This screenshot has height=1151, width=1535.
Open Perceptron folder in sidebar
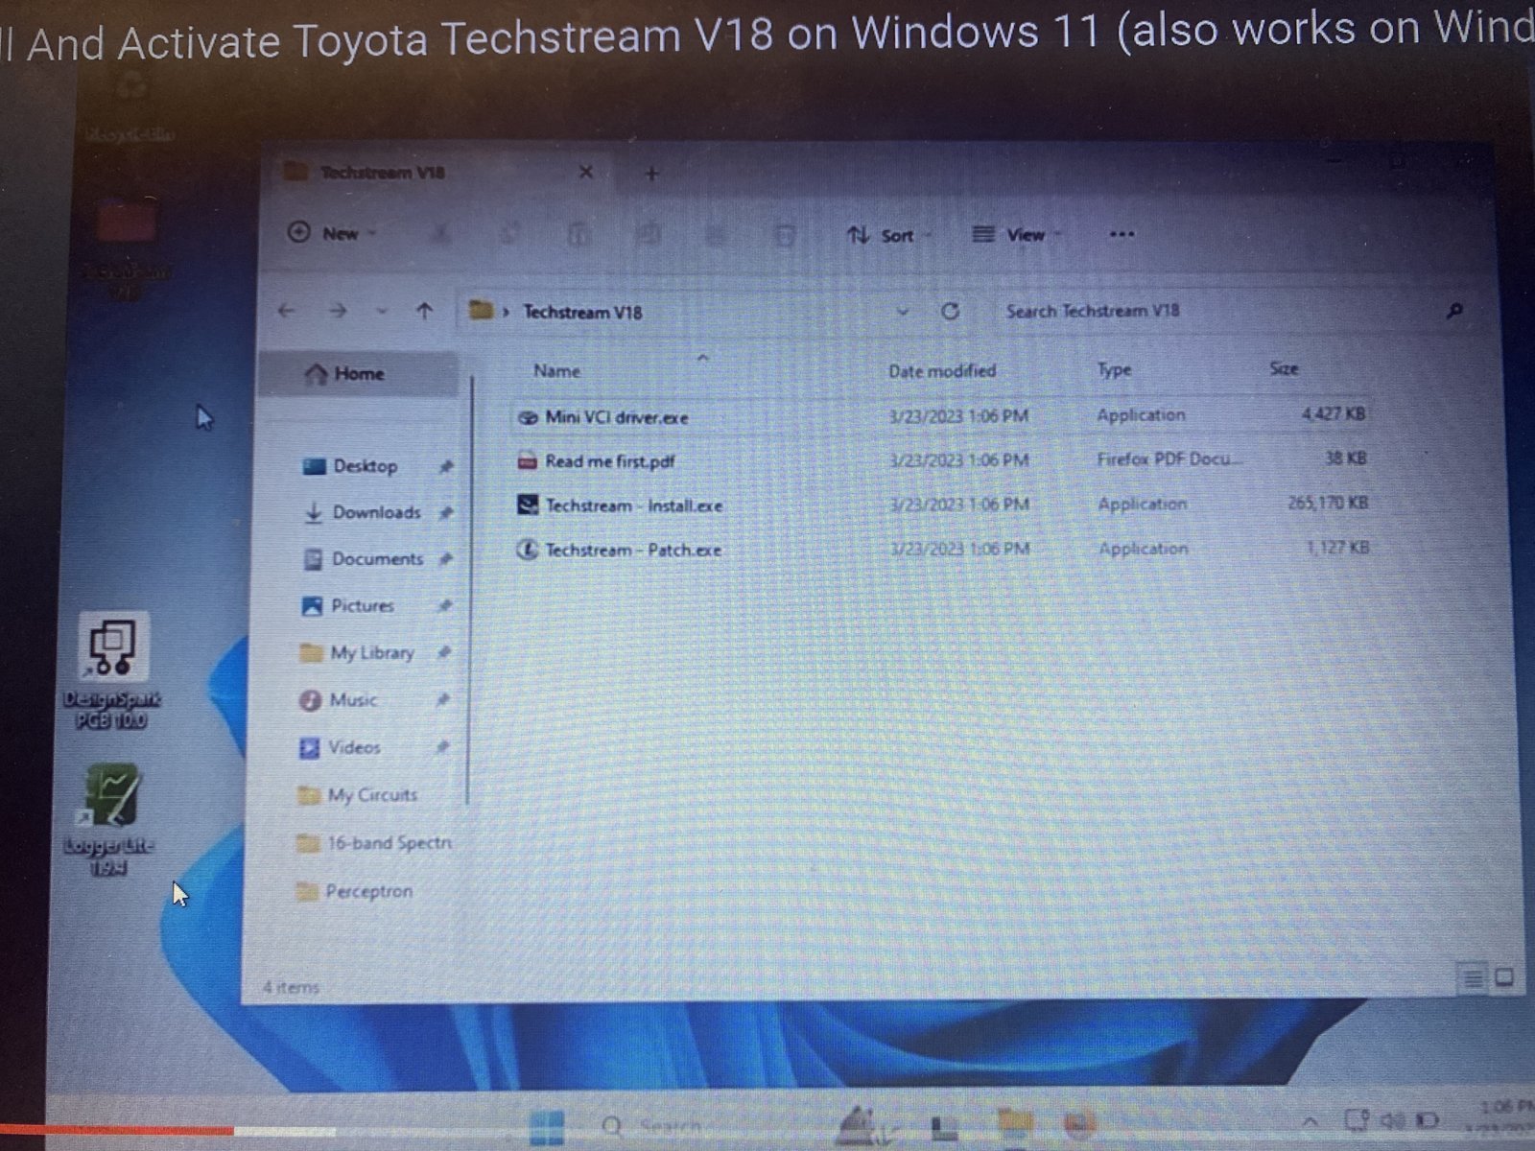tap(368, 891)
